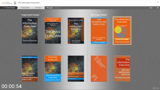
Task: Select the dark cover with small stripes at the bottom
Action: [x=76, y=68]
